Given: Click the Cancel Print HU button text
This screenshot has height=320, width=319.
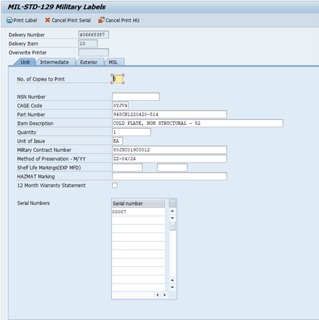Looking at the screenshot, I should (x=122, y=21).
